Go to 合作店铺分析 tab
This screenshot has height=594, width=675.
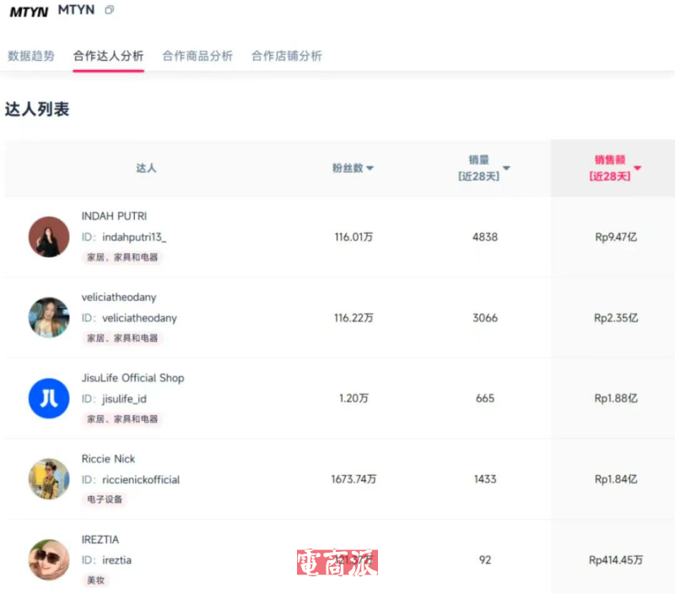click(x=287, y=56)
